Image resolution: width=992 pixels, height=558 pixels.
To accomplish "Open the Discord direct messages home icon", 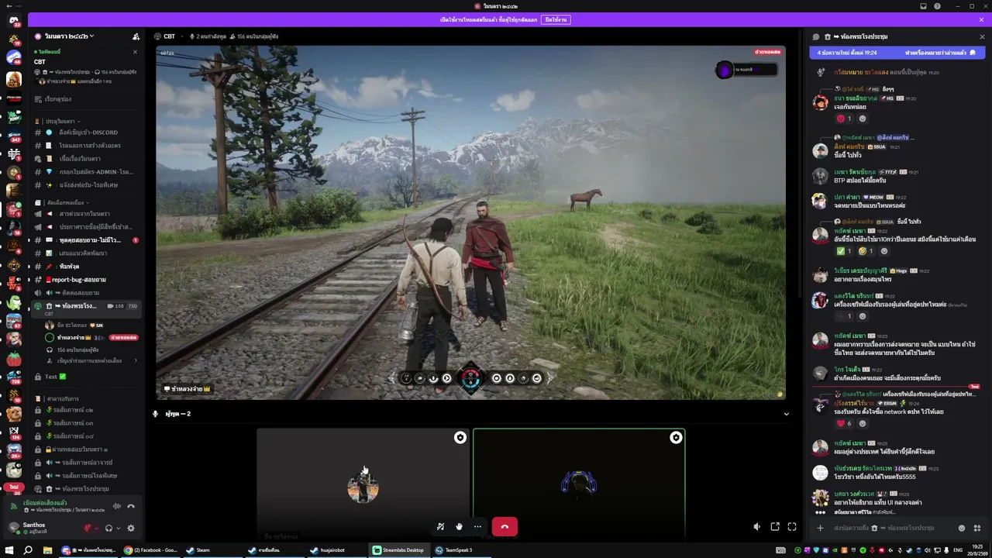I will tap(13, 21).
